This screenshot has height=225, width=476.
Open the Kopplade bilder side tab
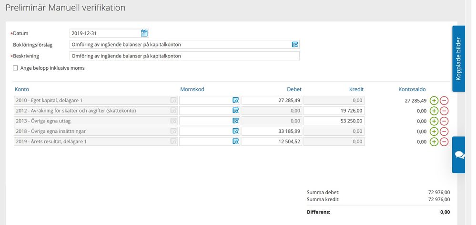[459, 59]
